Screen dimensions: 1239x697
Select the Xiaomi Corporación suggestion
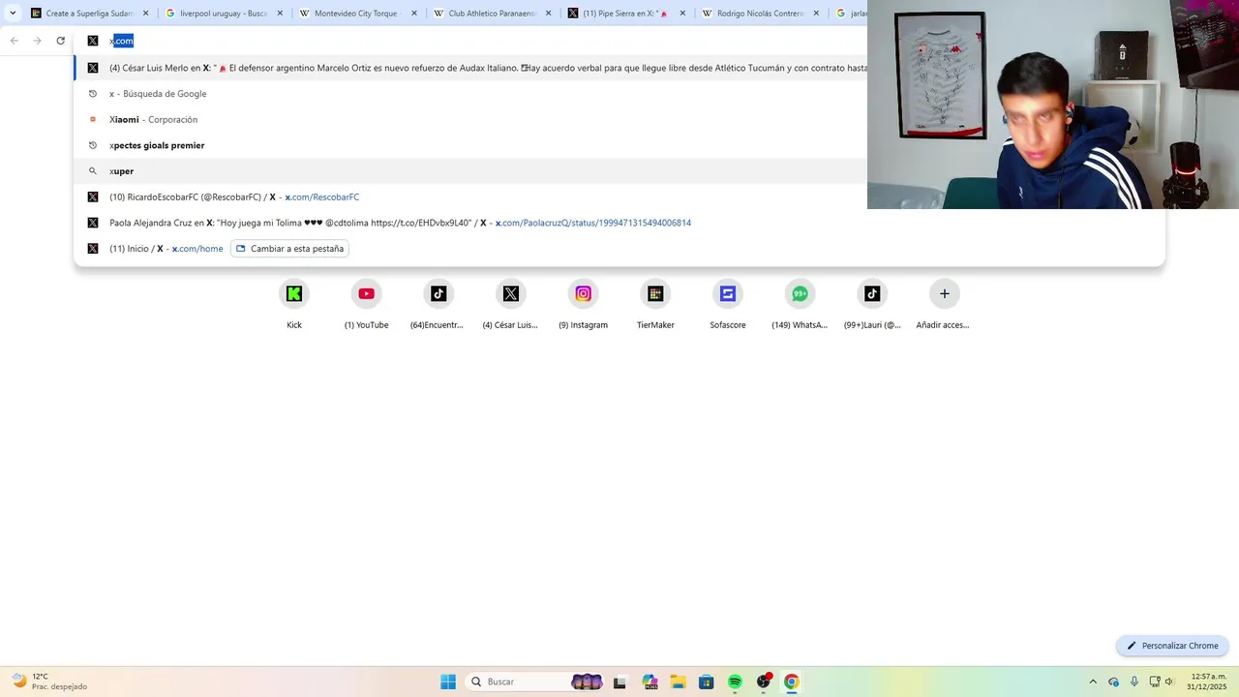470,119
